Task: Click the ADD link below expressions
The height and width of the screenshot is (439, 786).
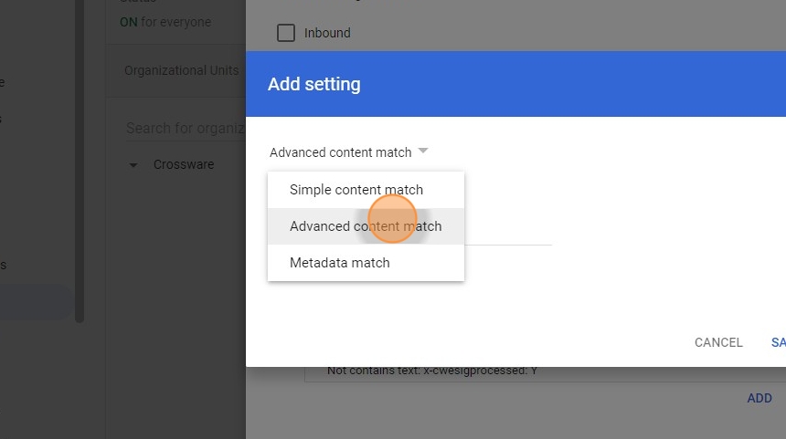Action: [759, 398]
